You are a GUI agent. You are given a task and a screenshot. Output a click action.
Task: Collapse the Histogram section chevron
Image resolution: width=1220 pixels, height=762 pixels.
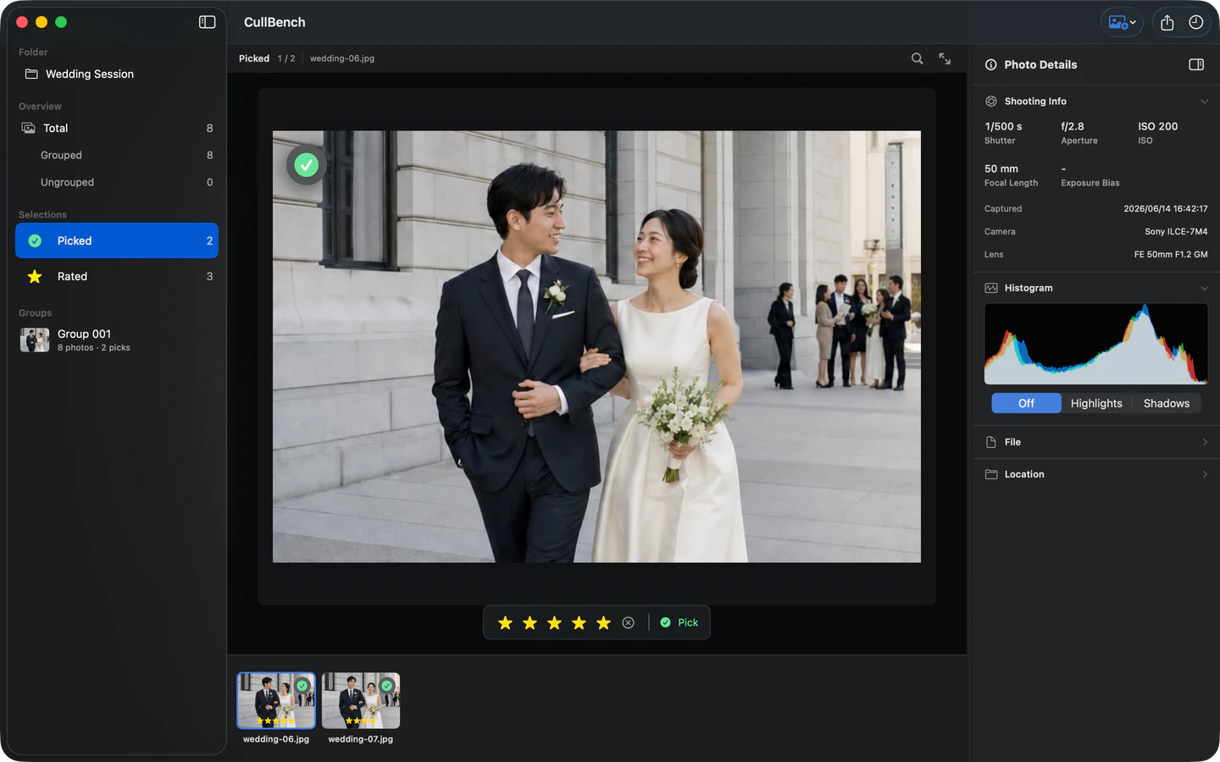(x=1204, y=289)
